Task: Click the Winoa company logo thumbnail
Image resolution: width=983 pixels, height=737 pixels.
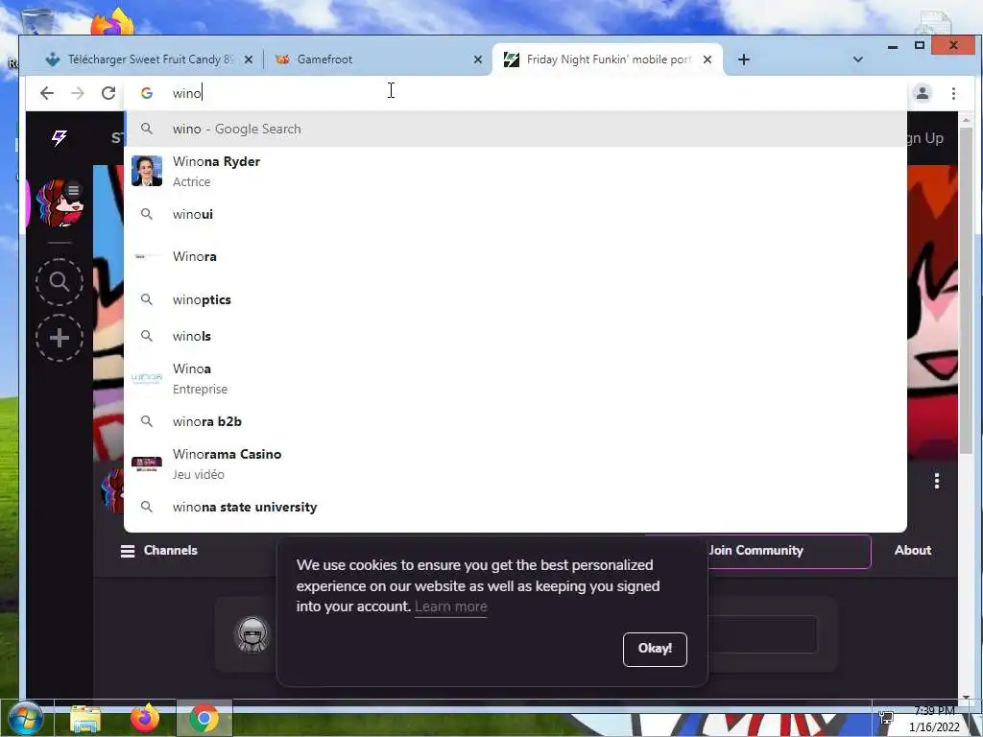Action: click(x=147, y=378)
